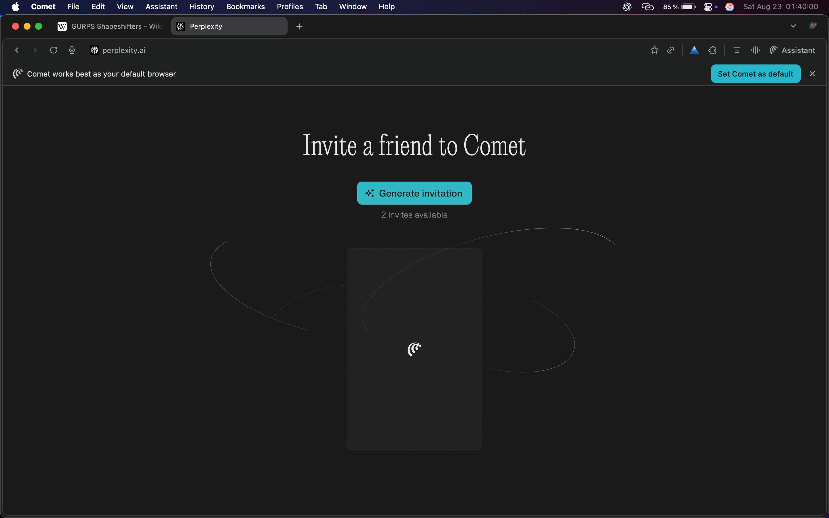Click the Comet logo on invitation card
829x518 pixels.
[x=414, y=349]
